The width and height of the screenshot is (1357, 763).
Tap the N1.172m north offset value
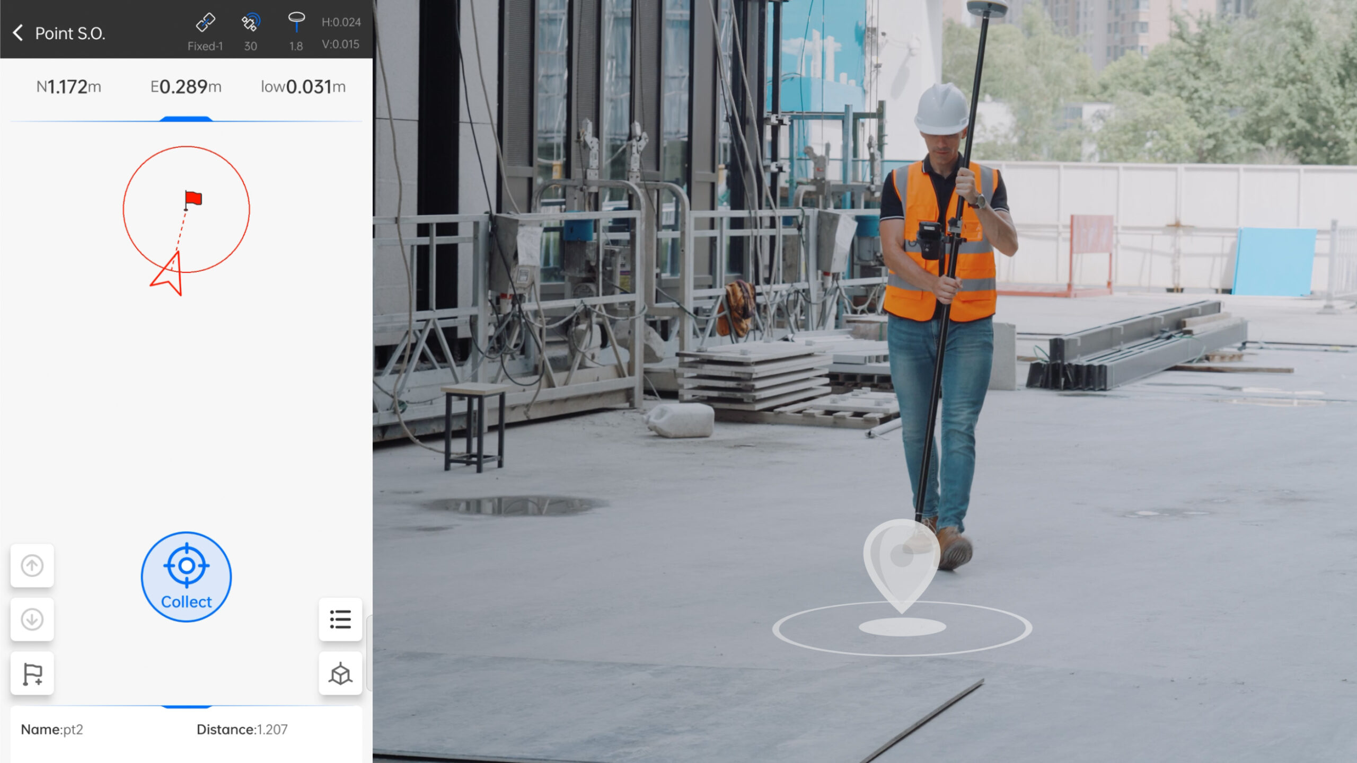pyautogui.click(x=69, y=87)
